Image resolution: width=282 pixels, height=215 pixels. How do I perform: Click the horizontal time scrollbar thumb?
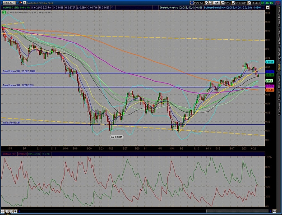pos(237,211)
